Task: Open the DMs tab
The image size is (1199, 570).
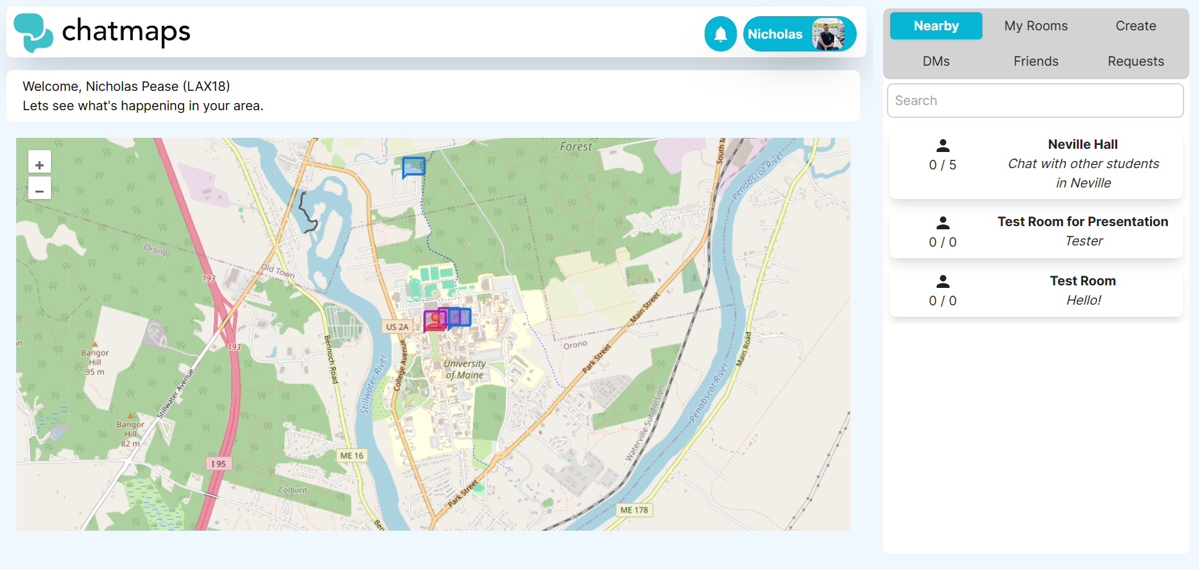Action: [936, 61]
